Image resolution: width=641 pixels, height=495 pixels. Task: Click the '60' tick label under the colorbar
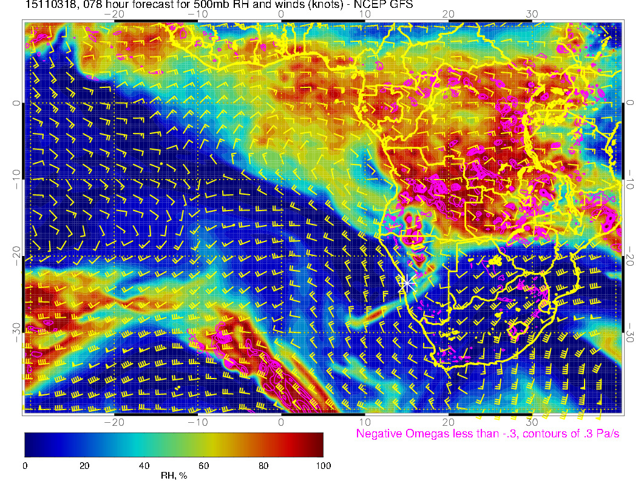point(204,466)
